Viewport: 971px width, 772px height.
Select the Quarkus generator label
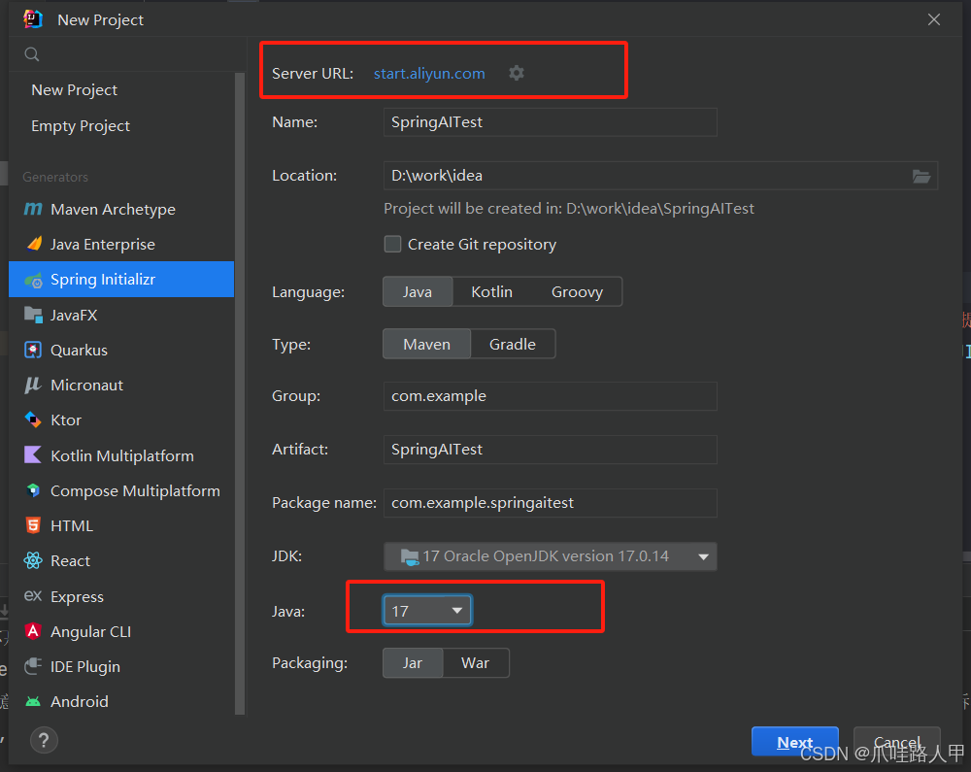pyautogui.click(x=79, y=350)
